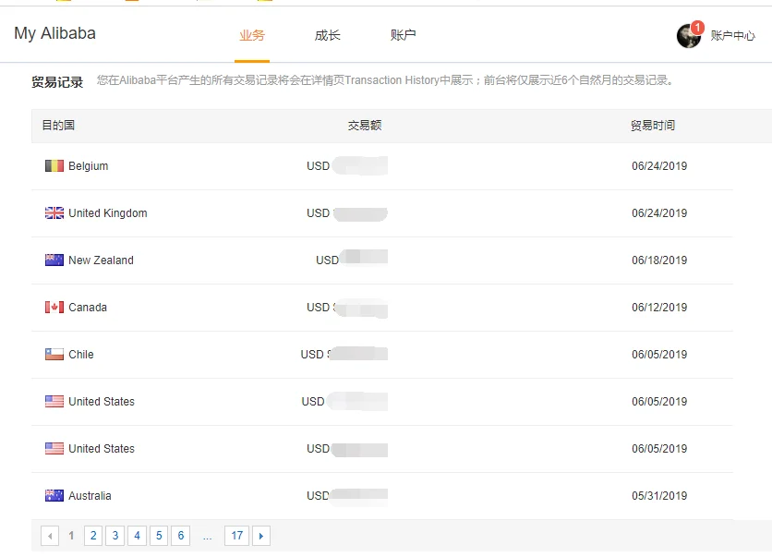The height and width of the screenshot is (557, 772).
Task: Click the date 06/12/2019
Action: click(x=659, y=308)
